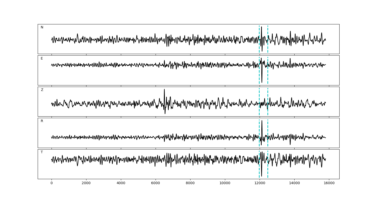Click the E panel label
The image size is (377, 201).
[42, 59]
